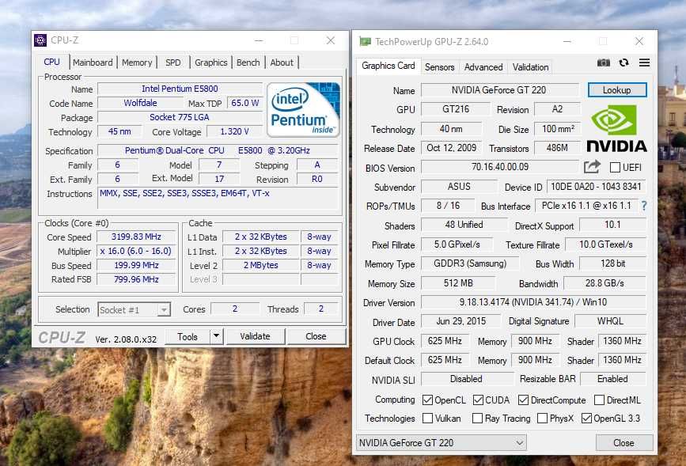Toggle the OpenGL 3.3 checkbox
The image size is (686, 466).
click(586, 419)
